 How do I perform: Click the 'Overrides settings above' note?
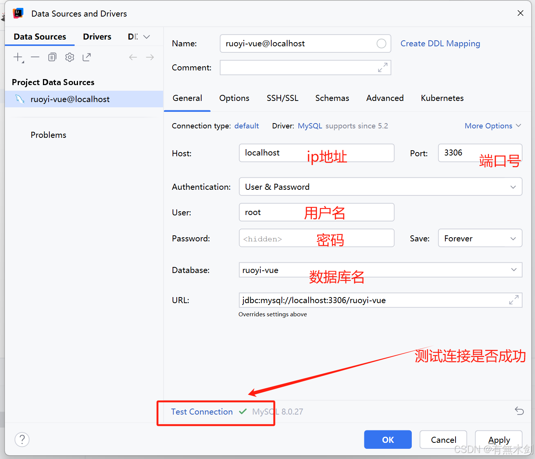pos(273,314)
